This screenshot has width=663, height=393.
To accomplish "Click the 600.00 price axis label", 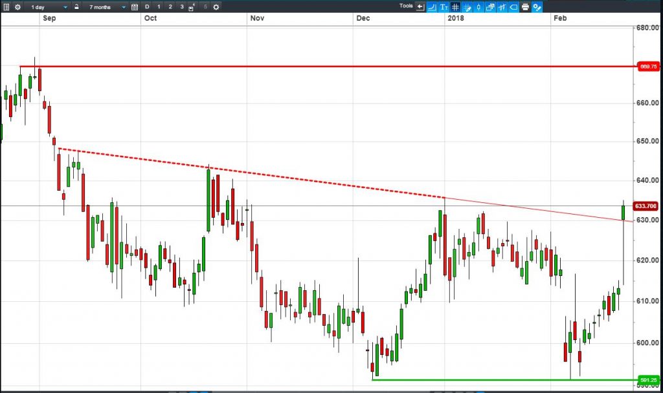I will [x=647, y=343].
